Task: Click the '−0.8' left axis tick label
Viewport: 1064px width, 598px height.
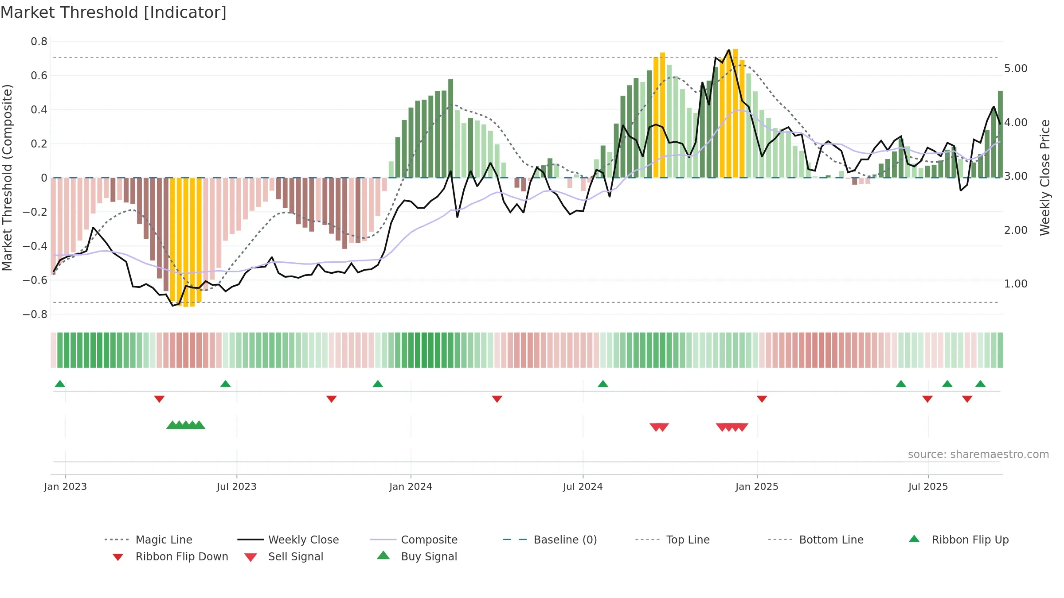Action: (35, 315)
